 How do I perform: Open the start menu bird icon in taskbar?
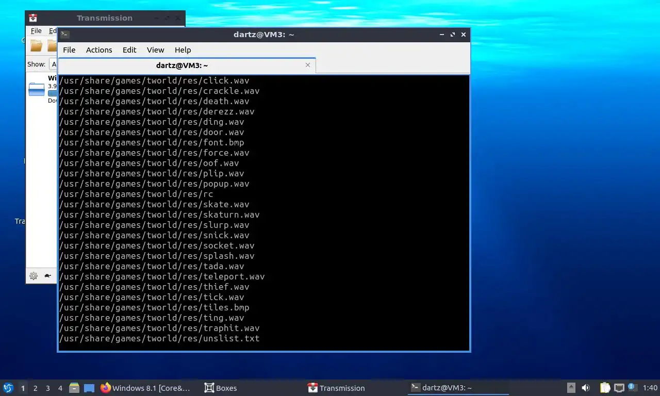coord(8,388)
